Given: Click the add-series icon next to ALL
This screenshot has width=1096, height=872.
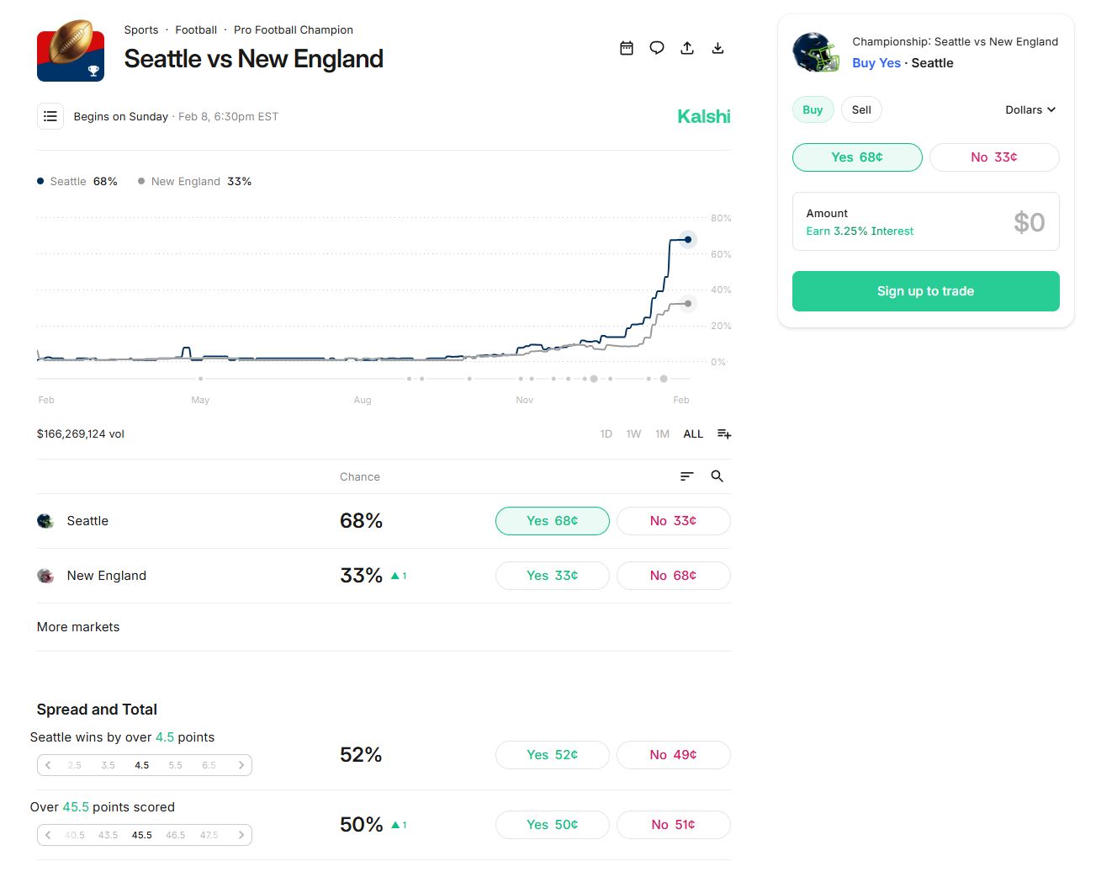Looking at the screenshot, I should 724,434.
